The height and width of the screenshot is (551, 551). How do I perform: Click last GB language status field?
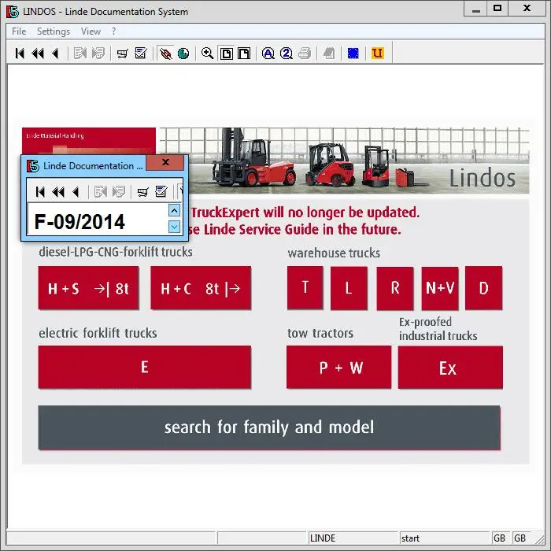pos(520,538)
